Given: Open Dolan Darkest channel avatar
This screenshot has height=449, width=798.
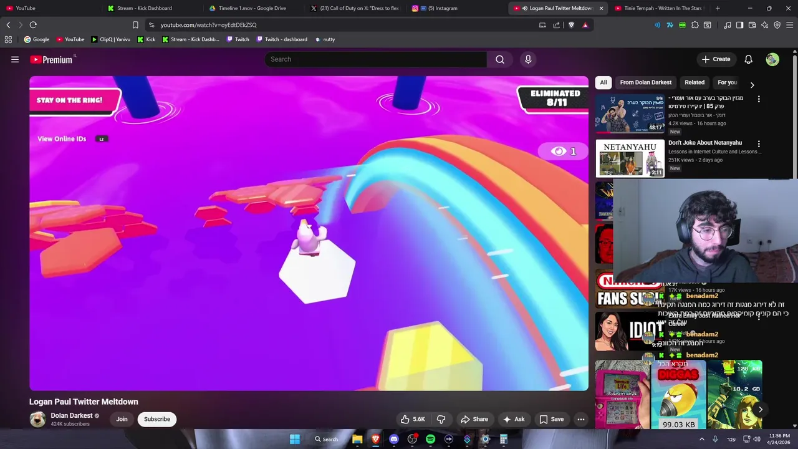Looking at the screenshot, I should [x=38, y=419].
